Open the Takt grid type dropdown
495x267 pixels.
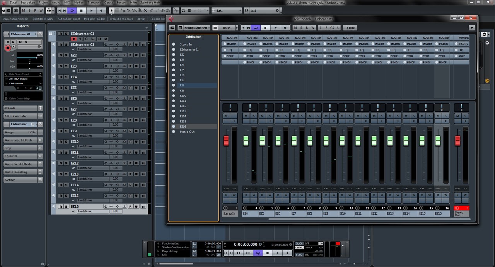click(228, 10)
